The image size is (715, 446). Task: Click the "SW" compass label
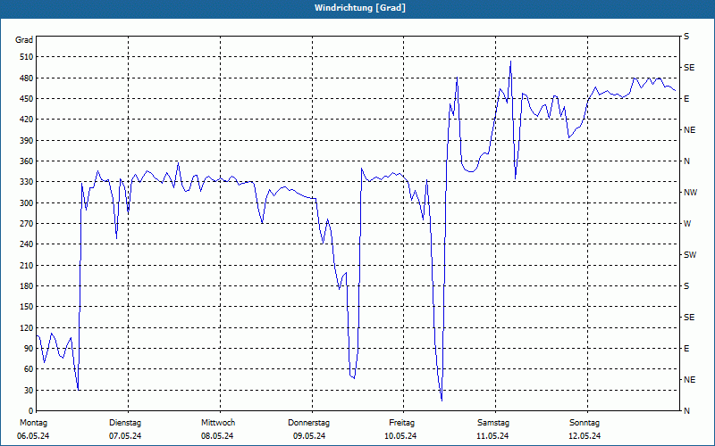pos(690,255)
